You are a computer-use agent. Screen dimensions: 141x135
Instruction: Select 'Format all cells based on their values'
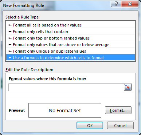pyautogui.click(x=70, y=25)
